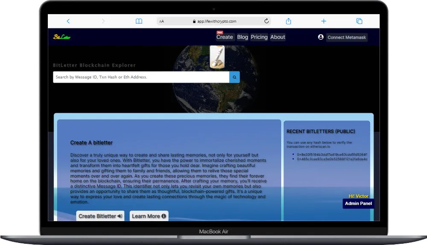Open the Create menu item

pos(225,37)
